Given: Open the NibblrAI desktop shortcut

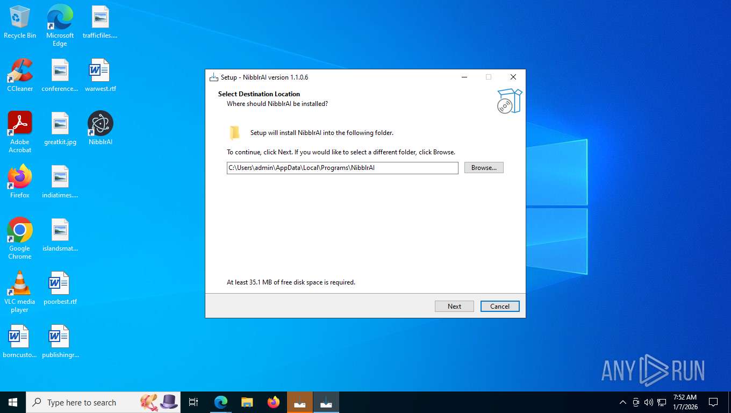Looking at the screenshot, I should 100,129.
